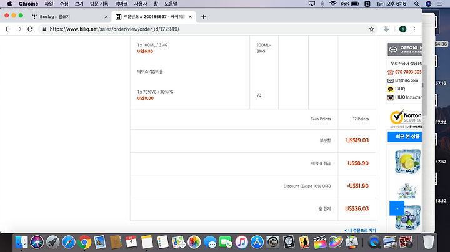The height and width of the screenshot is (252, 450).
Task: Open the Korean input source menu
Action: 367,4
